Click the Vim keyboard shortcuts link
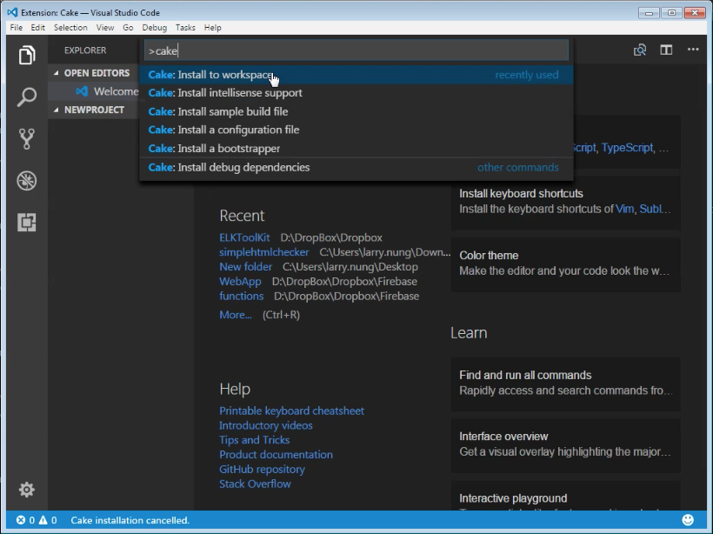 tap(624, 210)
